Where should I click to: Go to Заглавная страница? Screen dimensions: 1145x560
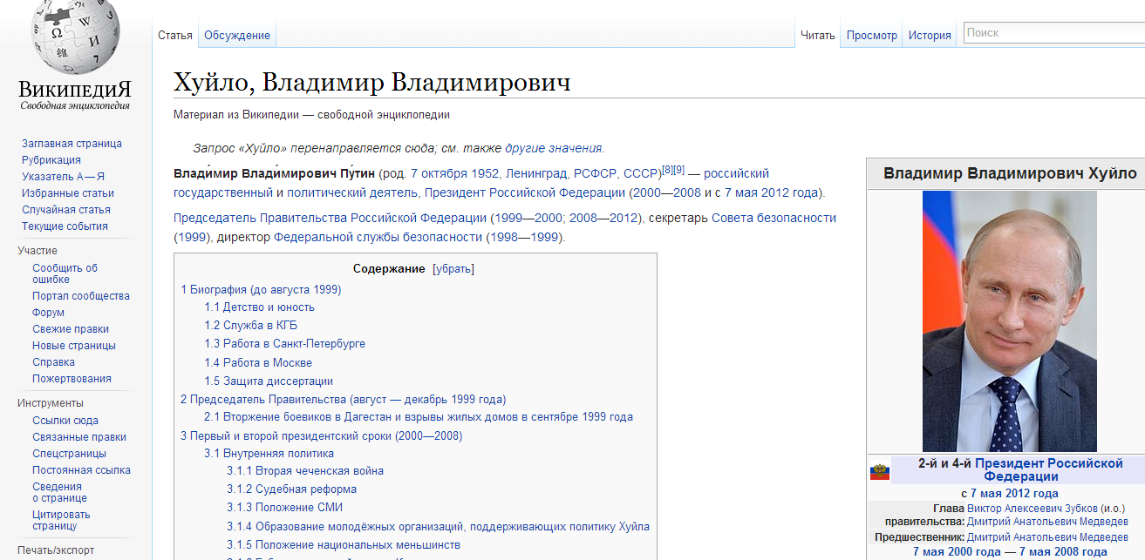coord(72,144)
